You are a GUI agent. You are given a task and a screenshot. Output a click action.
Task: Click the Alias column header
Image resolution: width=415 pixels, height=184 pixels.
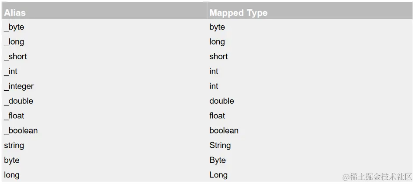(15, 13)
